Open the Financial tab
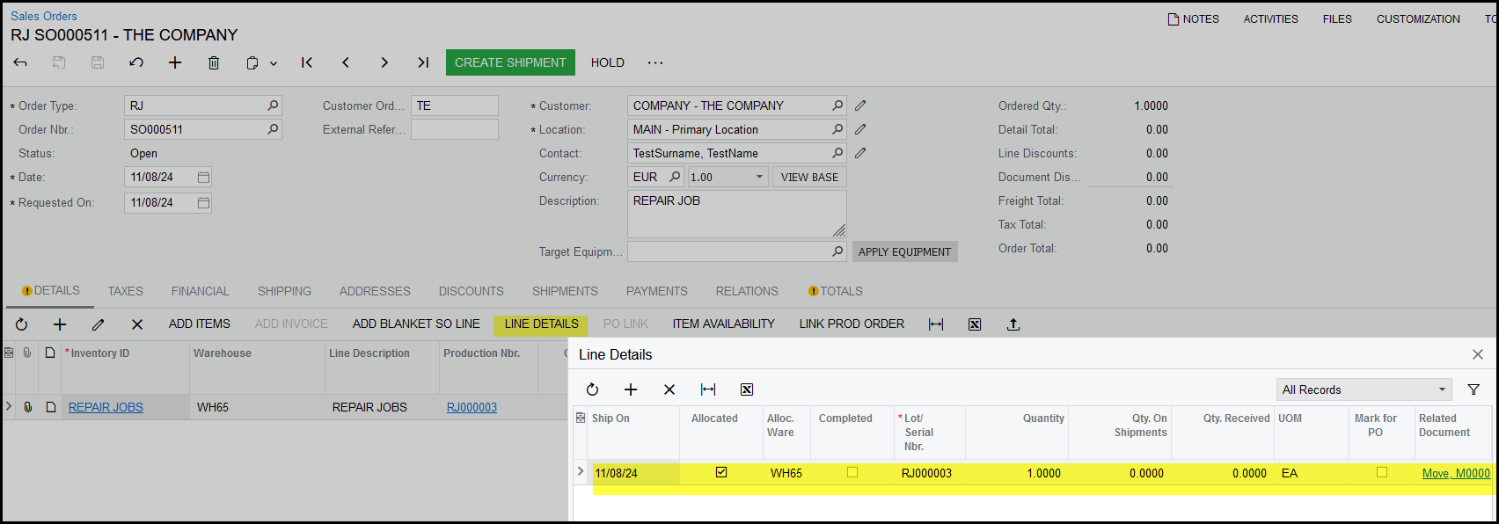This screenshot has width=1499, height=524. pyautogui.click(x=200, y=291)
